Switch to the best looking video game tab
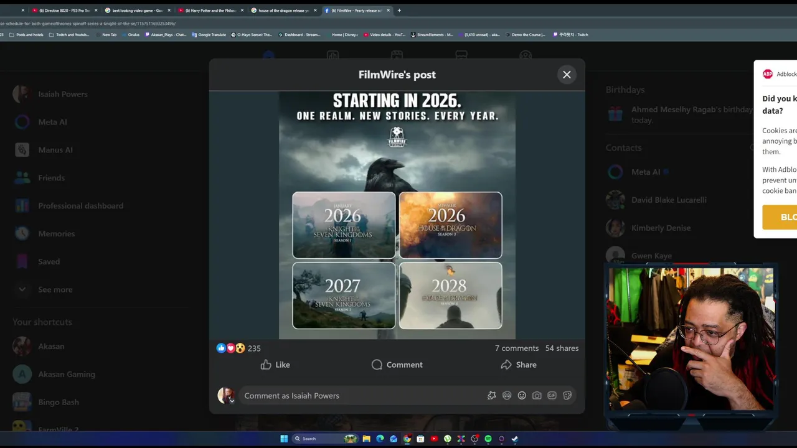 pyautogui.click(x=137, y=11)
